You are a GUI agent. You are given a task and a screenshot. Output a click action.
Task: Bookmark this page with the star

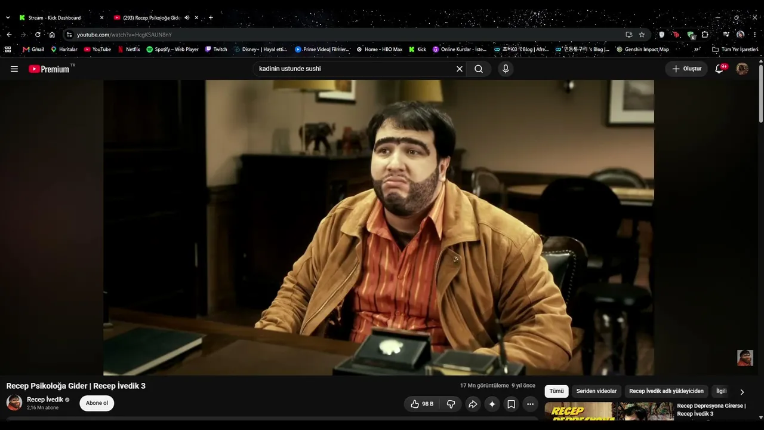pyautogui.click(x=642, y=35)
